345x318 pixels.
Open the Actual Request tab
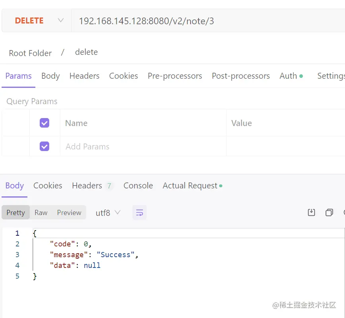190,186
